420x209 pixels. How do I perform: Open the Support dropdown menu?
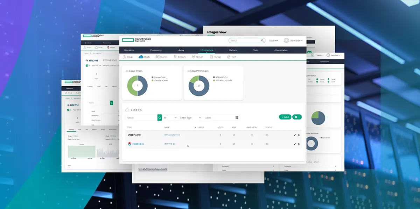[273, 41]
